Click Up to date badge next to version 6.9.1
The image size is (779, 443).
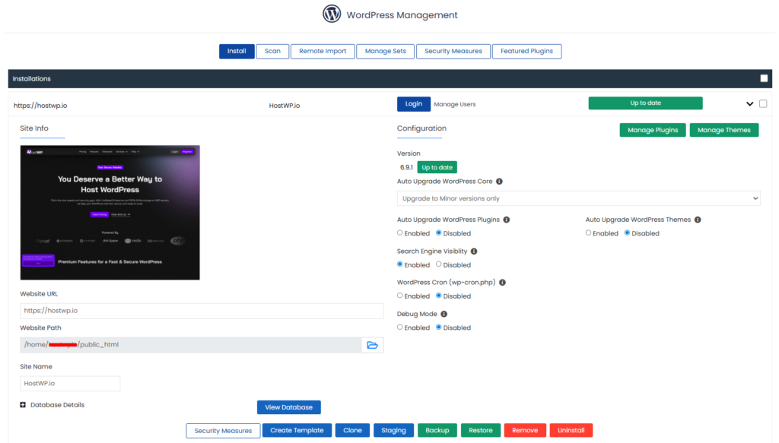point(437,167)
